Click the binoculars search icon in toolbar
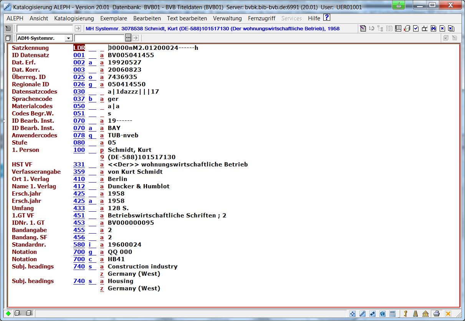 [433, 28]
